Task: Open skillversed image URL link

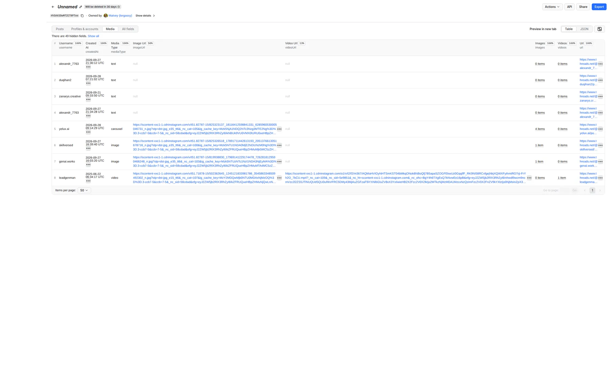Action: (205, 145)
